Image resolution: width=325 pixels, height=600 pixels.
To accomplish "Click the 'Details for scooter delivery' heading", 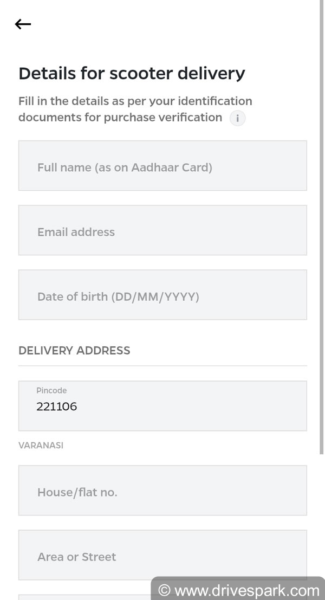I will (132, 73).
